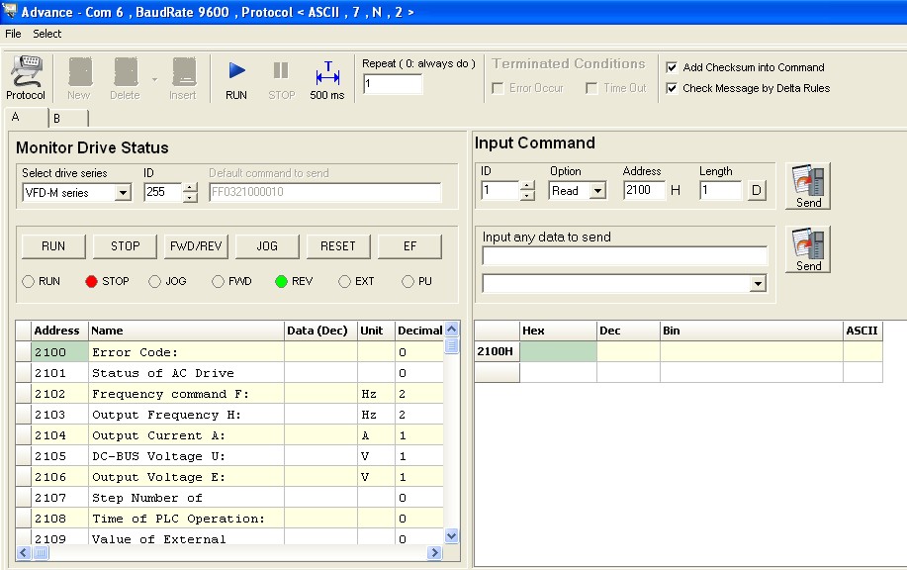This screenshot has width=907, height=570.
Task: Click the Length input field
Action: (x=720, y=190)
